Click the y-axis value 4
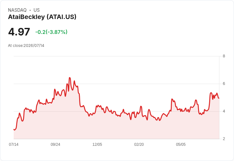234x161 pixels. [x=224, y=111]
